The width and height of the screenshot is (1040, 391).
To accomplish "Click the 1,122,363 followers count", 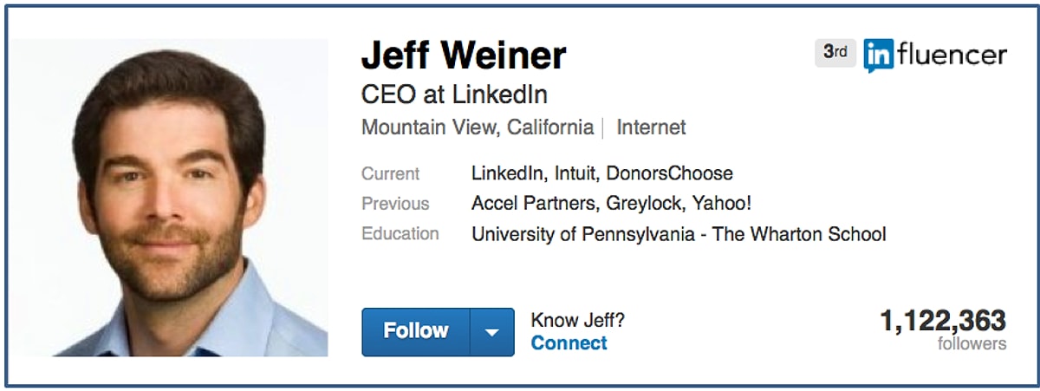I will coord(943,322).
